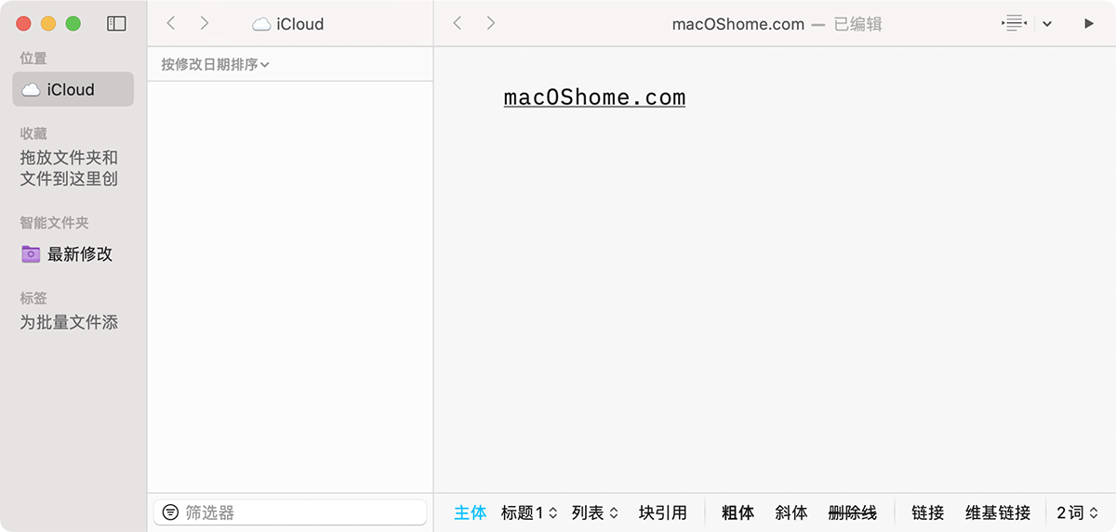Go forward in the iCloud file list

click(x=205, y=23)
